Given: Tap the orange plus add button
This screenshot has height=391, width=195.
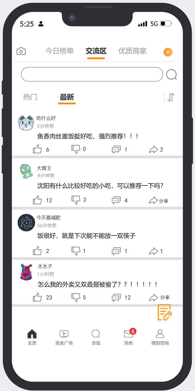Looking at the screenshot, I should (168, 52).
